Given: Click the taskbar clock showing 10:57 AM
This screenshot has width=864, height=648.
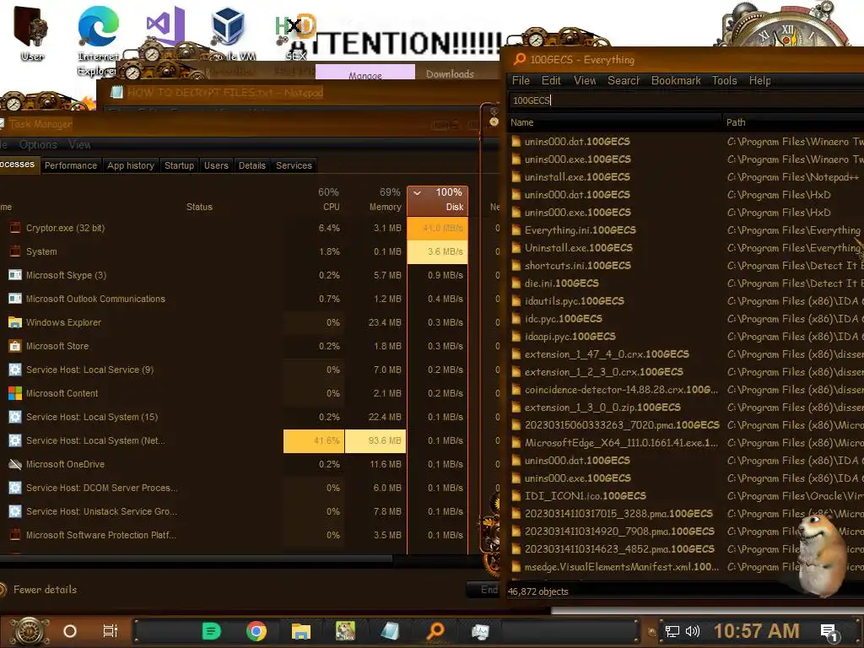Looking at the screenshot, I should coord(756,631).
